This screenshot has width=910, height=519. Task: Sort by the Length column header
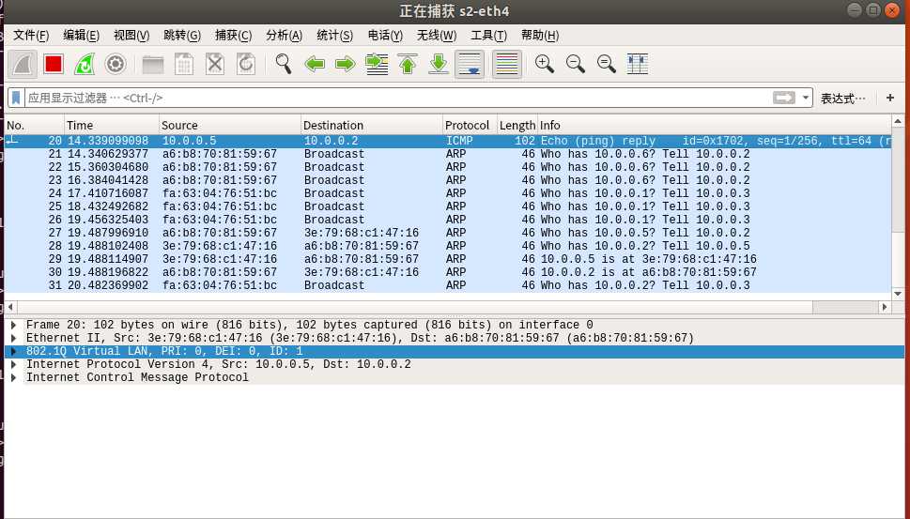[517, 125]
